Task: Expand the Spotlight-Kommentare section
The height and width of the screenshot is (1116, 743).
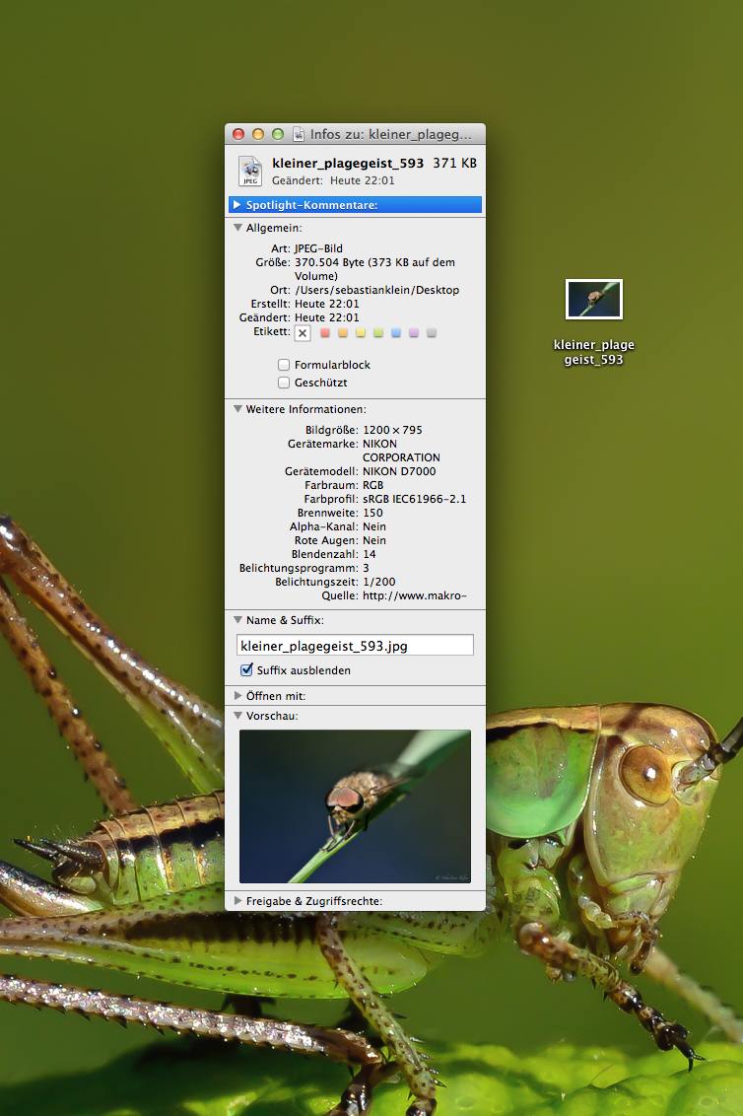Action: tap(236, 205)
